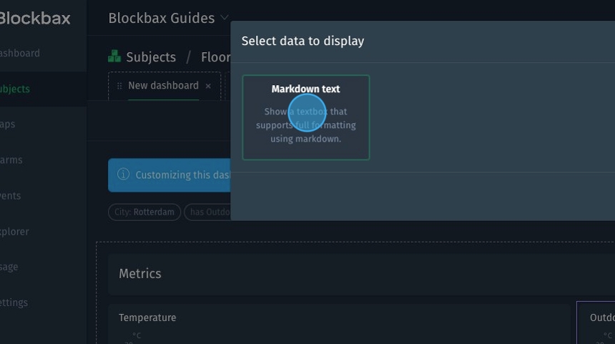The width and height of the screenshot is (615, 344).
Task: Click the Blockbax logo
Action: tap(34, 18)
